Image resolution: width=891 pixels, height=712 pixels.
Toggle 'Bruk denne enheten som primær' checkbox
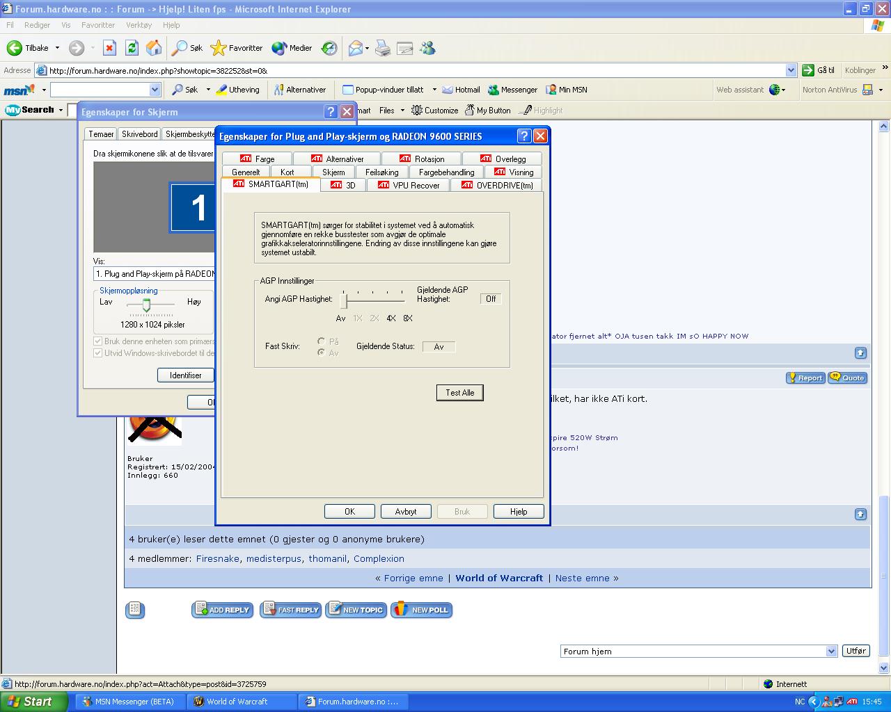pos(98,341)
